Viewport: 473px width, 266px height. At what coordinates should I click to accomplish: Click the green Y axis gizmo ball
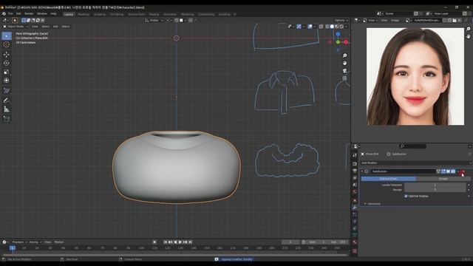point(338,42)
